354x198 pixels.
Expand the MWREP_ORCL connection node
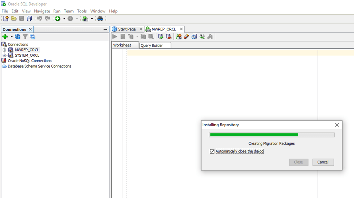[x=4, y=50]
